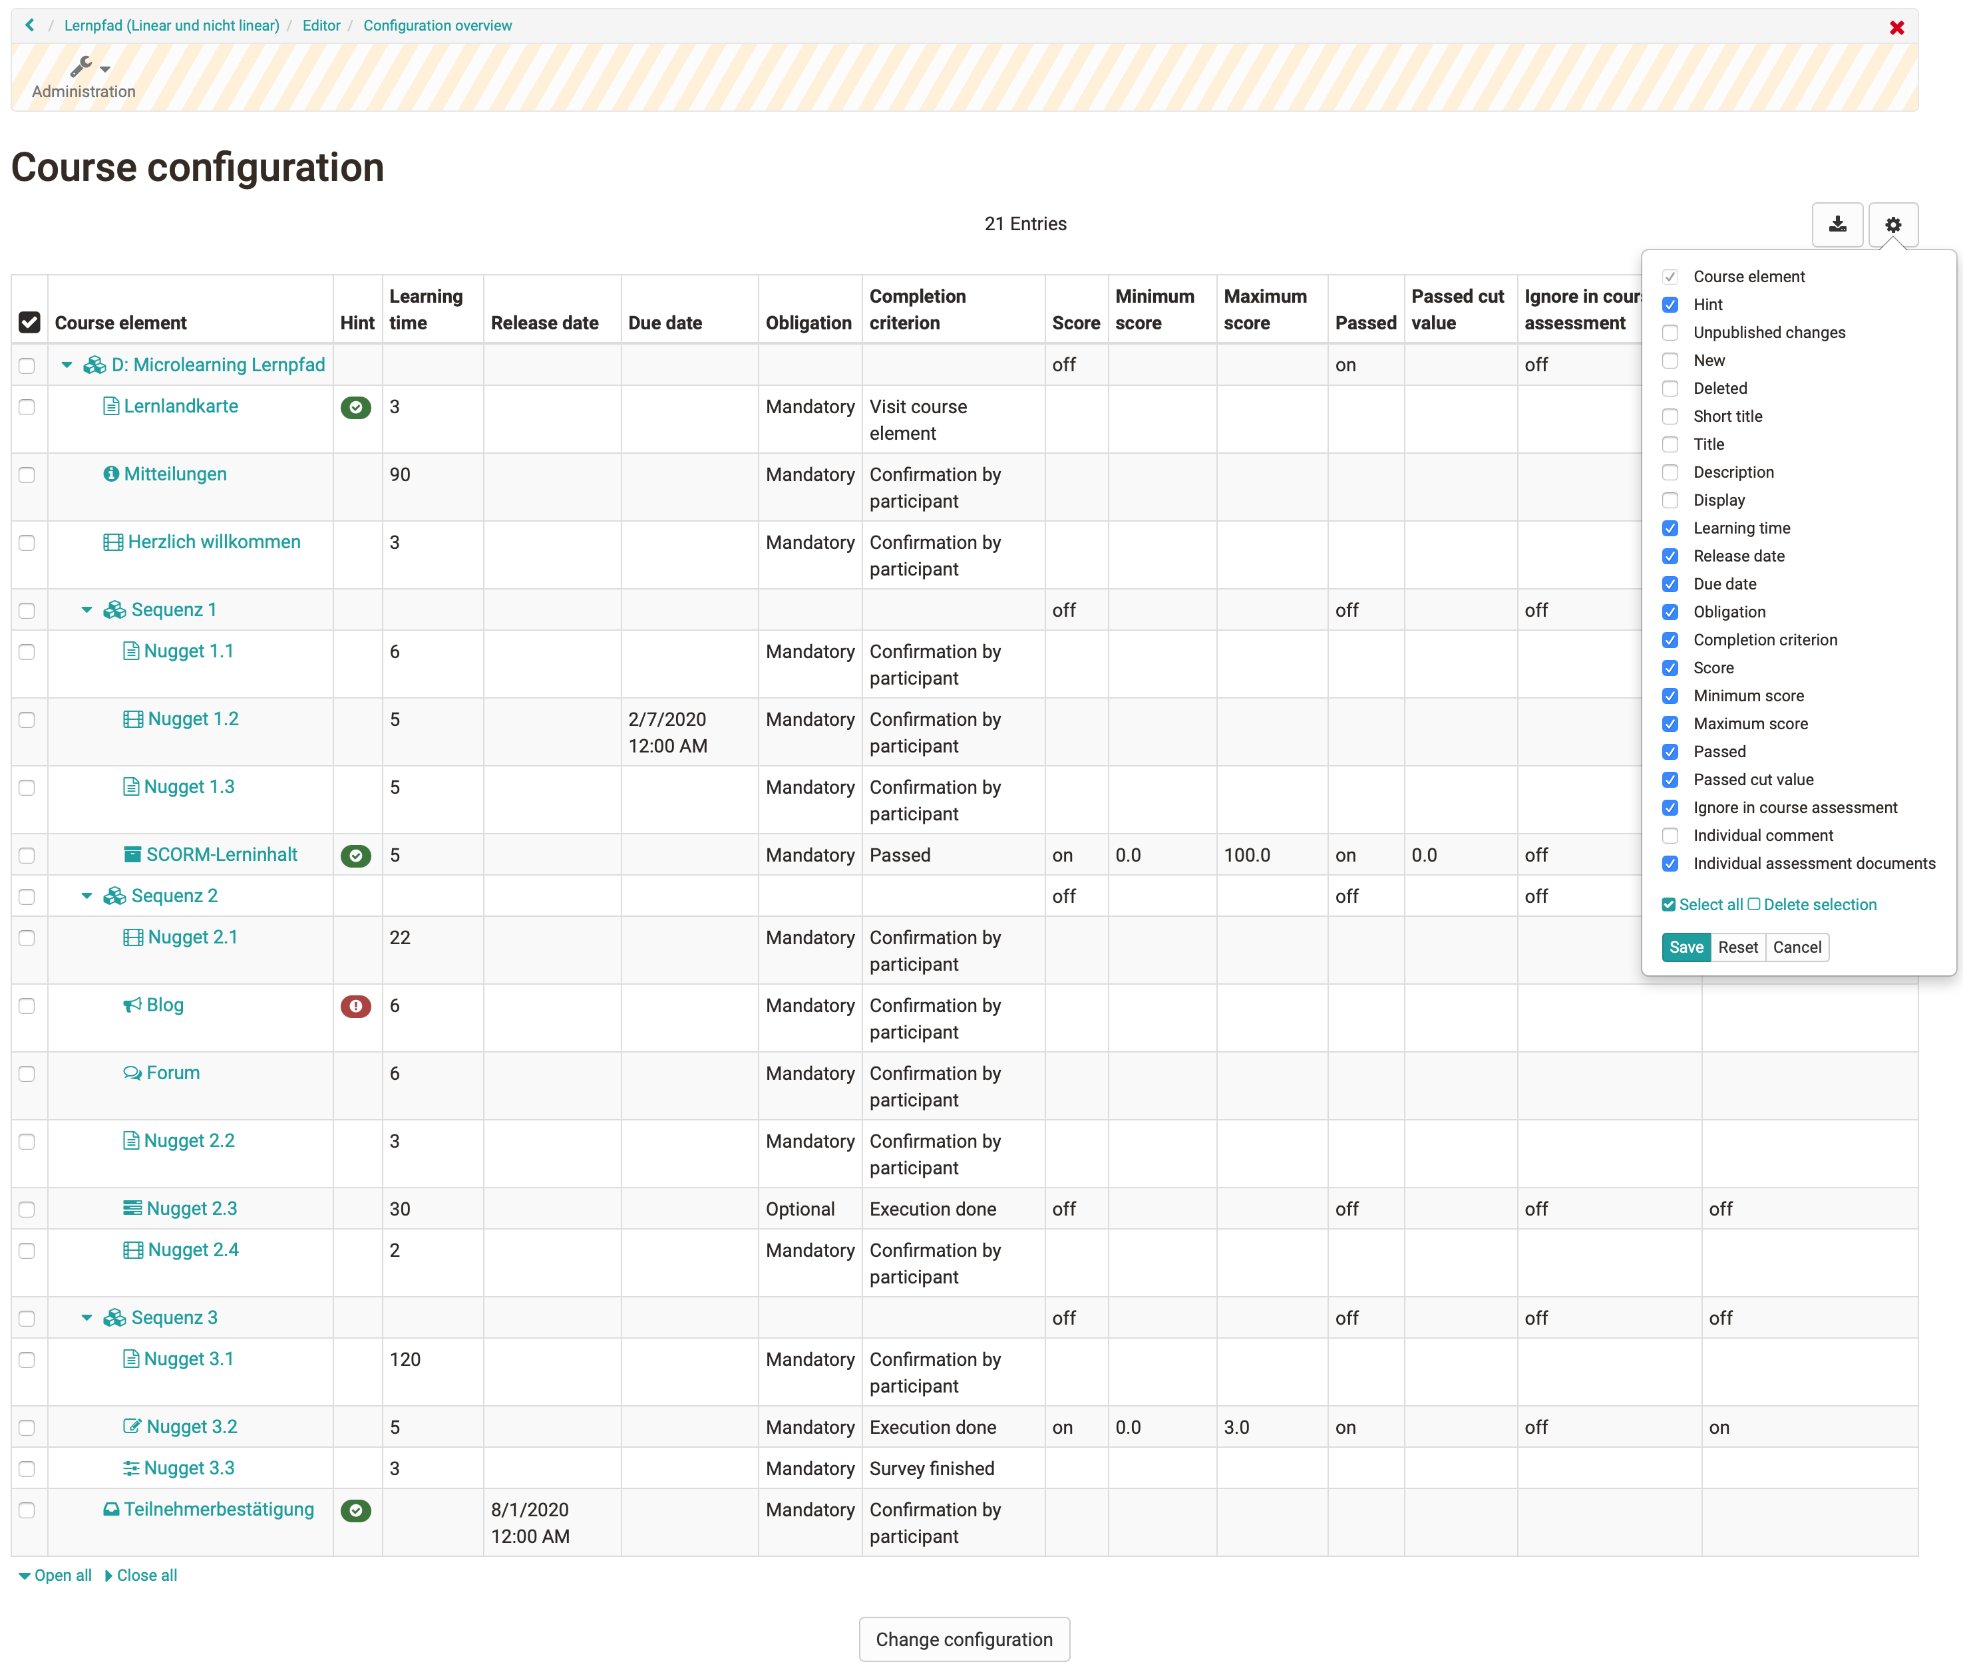
Task: Click the Delete selection link
Action: point(1812,905)
